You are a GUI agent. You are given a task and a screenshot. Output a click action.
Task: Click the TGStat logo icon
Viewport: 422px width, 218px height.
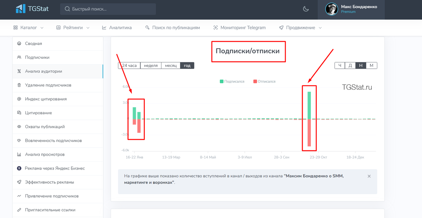click(x=21, y=9)
